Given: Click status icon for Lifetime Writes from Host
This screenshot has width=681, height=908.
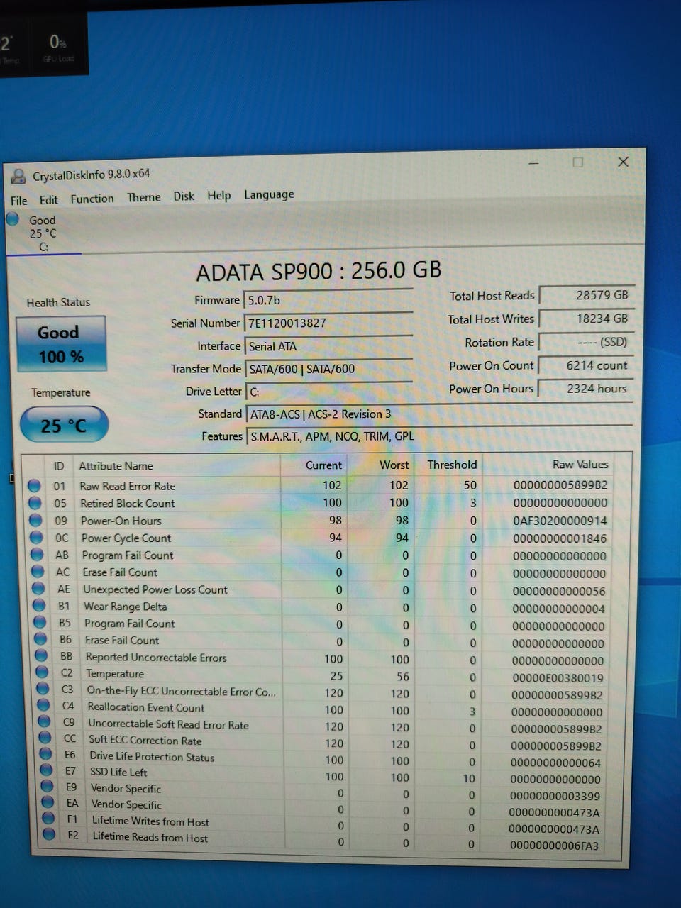Looking at the screenshot, I should pos(48,819).
